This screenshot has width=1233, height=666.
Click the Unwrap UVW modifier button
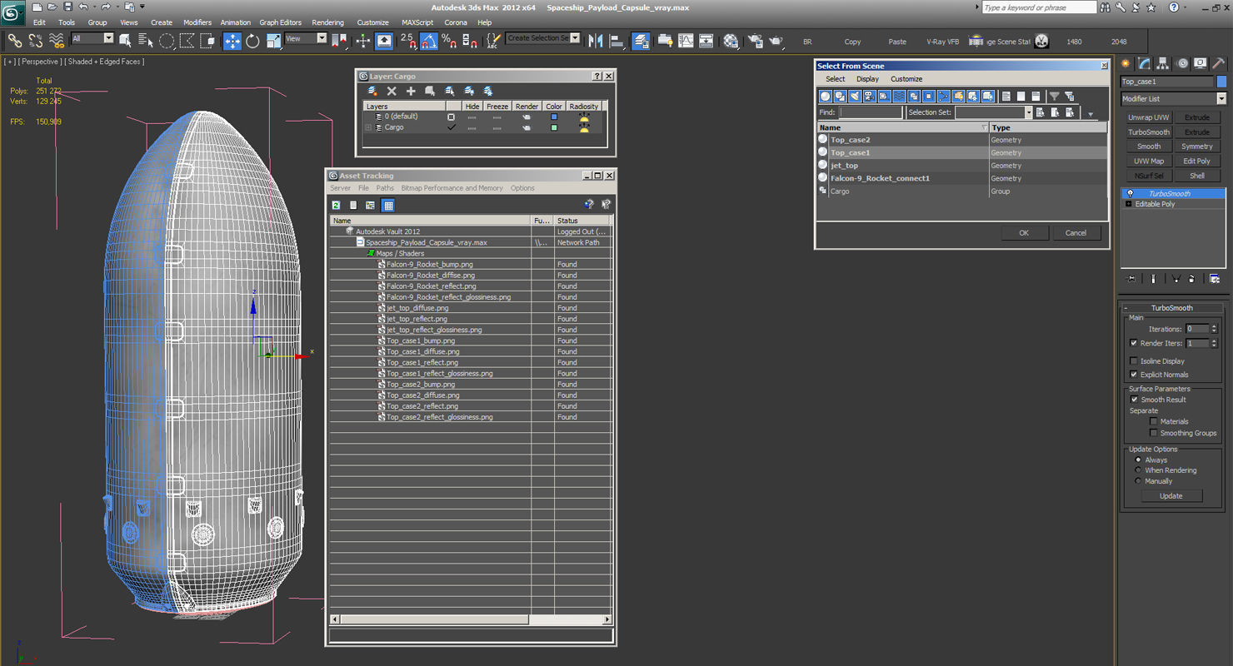1149,117
